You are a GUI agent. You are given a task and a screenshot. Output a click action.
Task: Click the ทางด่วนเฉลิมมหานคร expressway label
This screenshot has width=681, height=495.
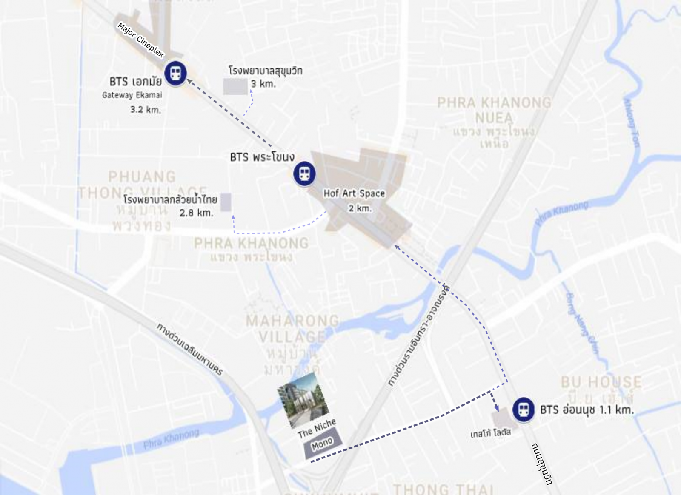pyautogui.click(x=189, y=349)
